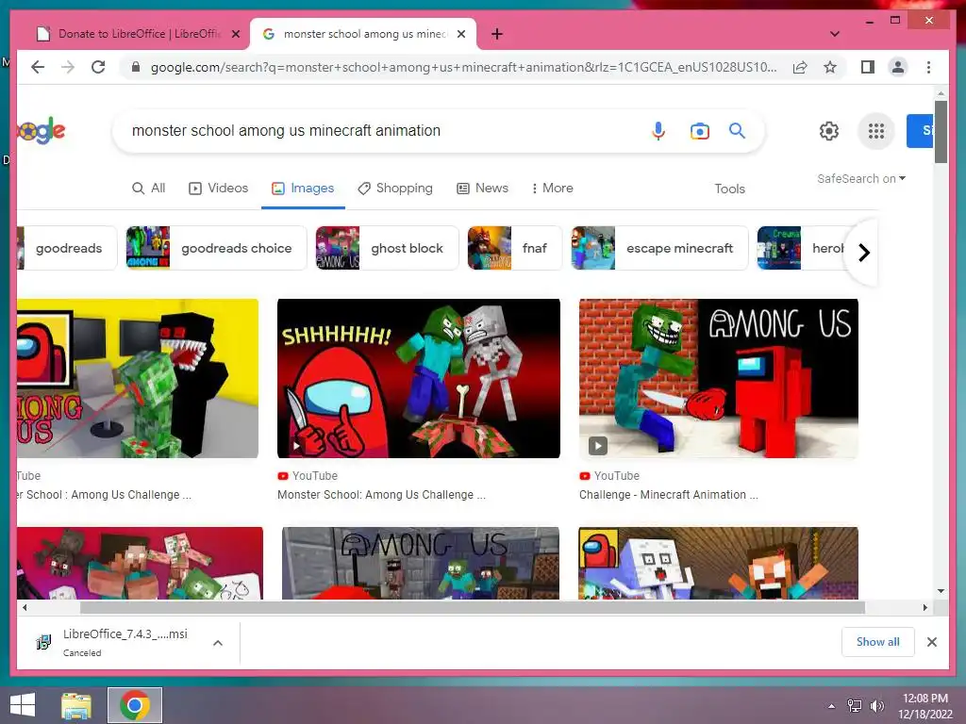Open the yellow creeper Among Us thumbnail
This screenshot has width=966, height=724.
pos(138,379)
